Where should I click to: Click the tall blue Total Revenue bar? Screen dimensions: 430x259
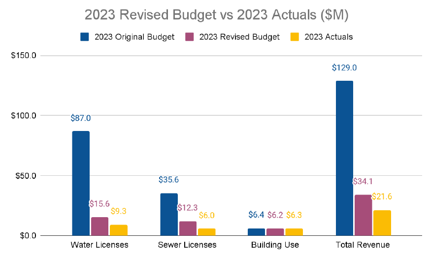(x=344, y=158)
